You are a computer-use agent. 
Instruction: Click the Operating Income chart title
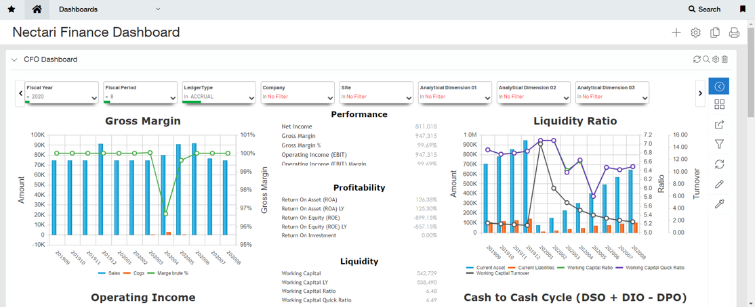click(143, 298)
